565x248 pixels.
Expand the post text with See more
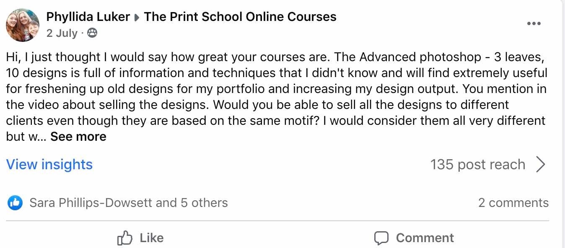(78, 137)
